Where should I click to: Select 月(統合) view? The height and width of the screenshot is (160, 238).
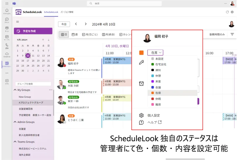(108, 35)
